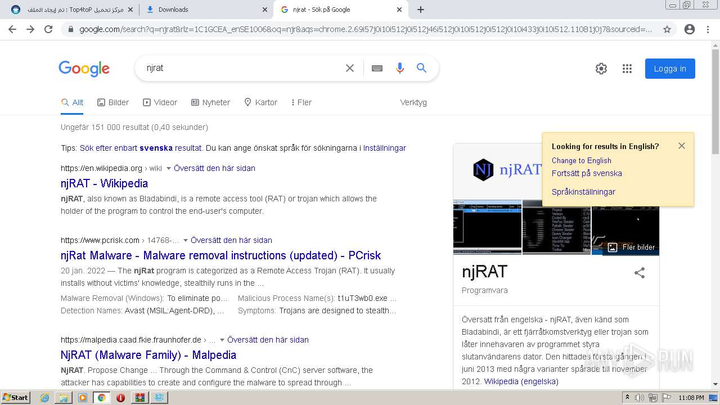Switch to the Top4toP tab
The width and height of the screenshot is (720, 405).
(x=72, y=10)
